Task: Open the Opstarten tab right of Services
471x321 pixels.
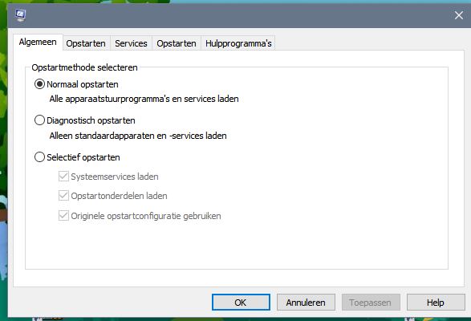Action: point(177,43)
